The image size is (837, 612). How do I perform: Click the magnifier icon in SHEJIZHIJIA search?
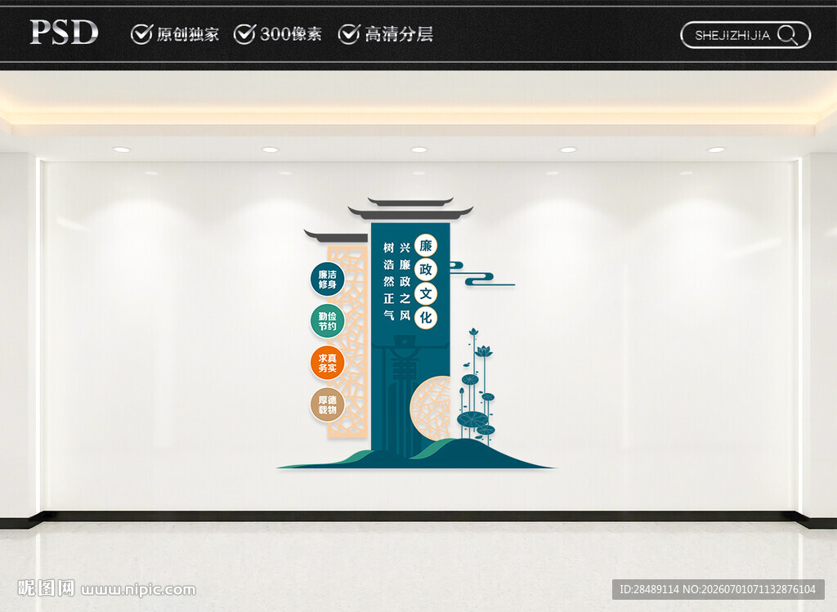pyautogui.click(x=787, y=35)
